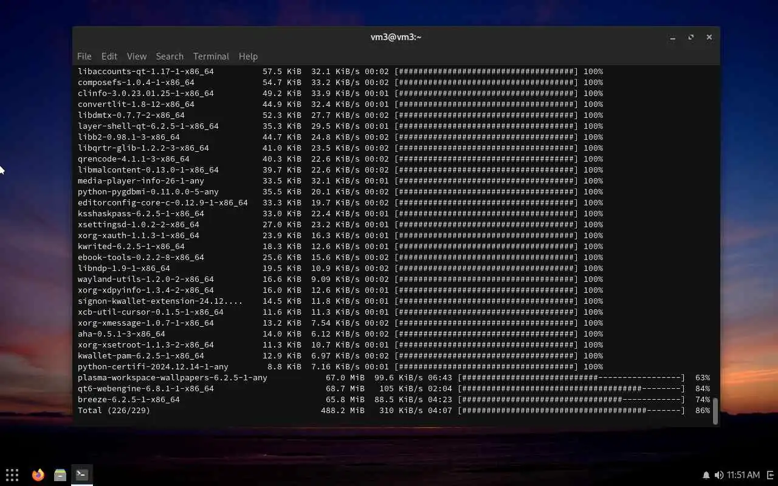Click the text kwallet-pam-6.2.5-1-x86_64
Image resolution: width=778 pixels, height=486 pixels.
pyautogui.click(x=141, y=356)
